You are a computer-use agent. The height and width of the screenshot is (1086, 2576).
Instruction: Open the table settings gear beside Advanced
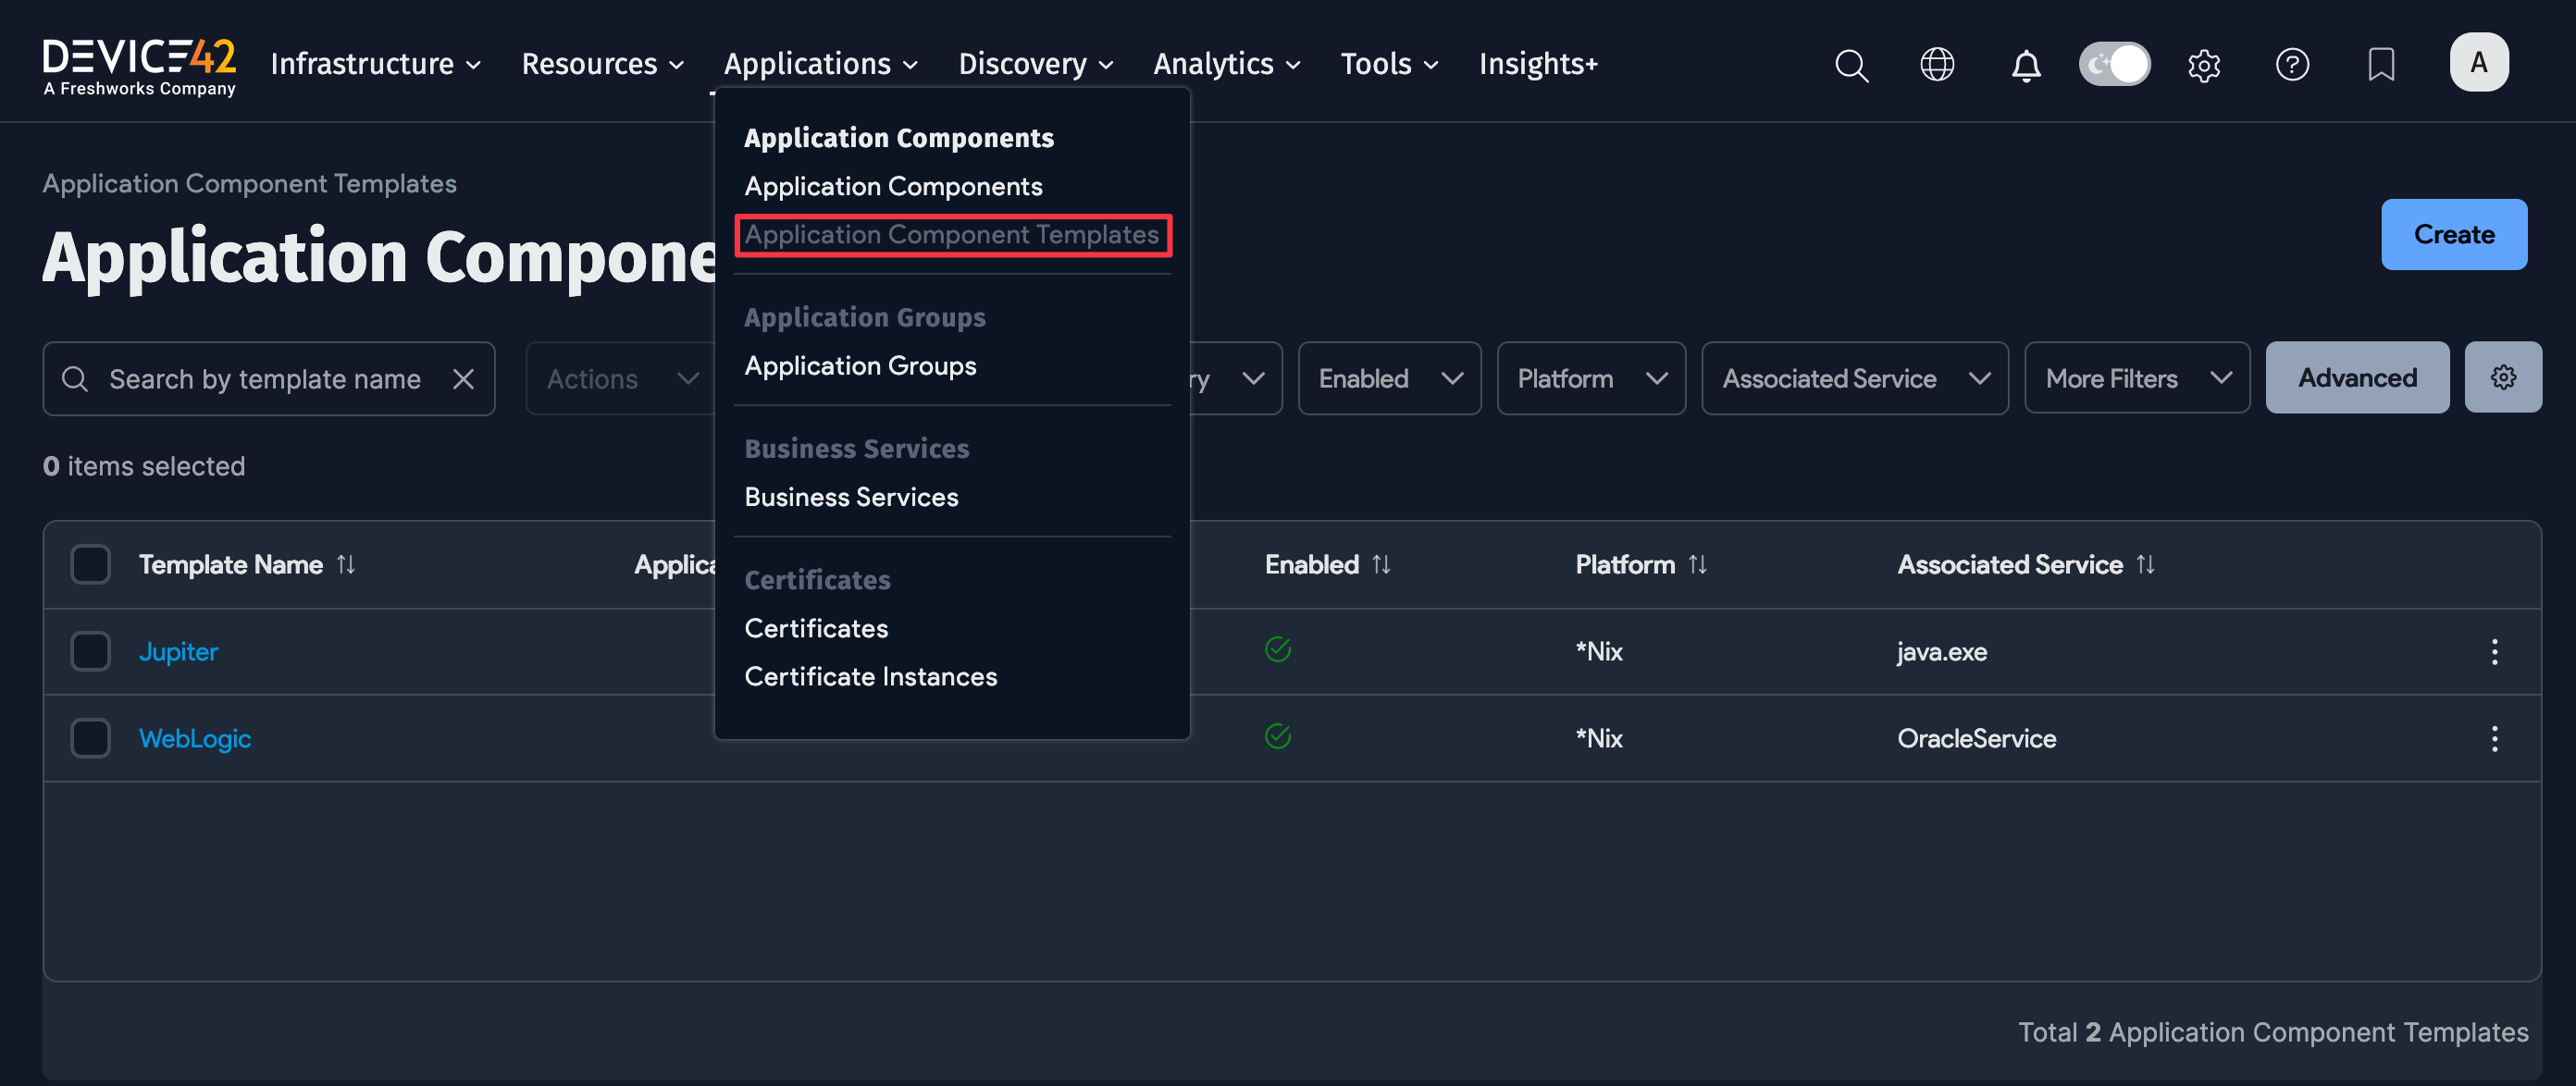[x=2503, y=377]
